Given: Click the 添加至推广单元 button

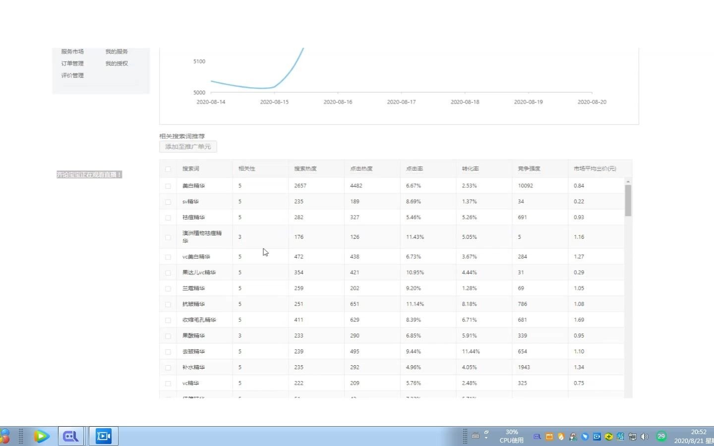Looking at the screenshot, I should tap(188, 147).
